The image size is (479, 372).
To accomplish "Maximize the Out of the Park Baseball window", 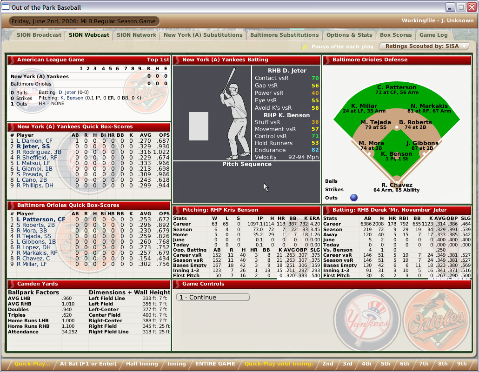I will click(461, 7).
